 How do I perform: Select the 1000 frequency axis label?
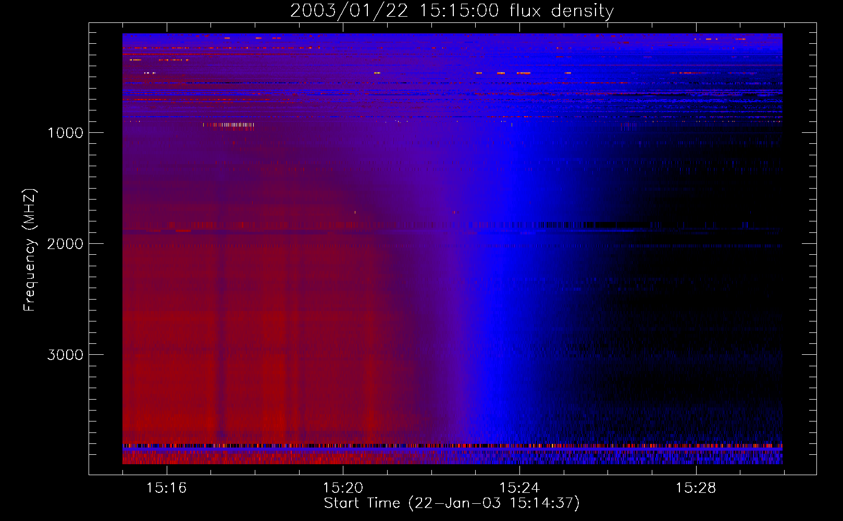(x=65, y=133)
